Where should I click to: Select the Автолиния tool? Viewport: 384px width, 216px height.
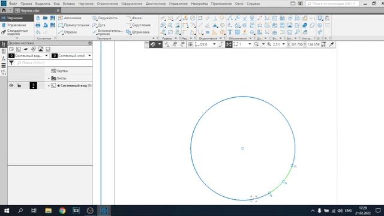pos(70,18)
